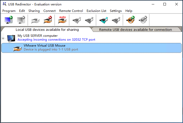Maximize the USB Redirector window
This screenshot has height=123, width=183.
(x=165, y=4)
